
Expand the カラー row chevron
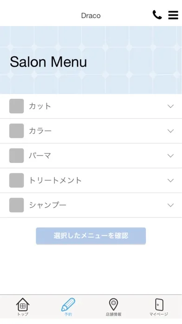pyautogui.click(x=170, y=131)
